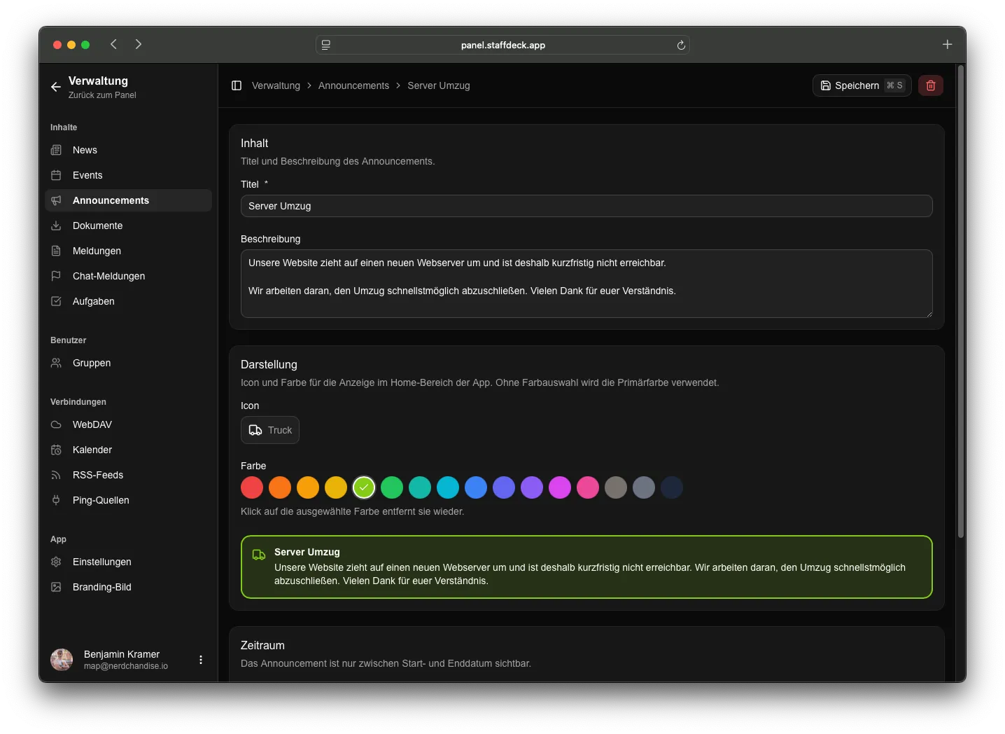Click Zurück zum Panel link
Viewport: 1005px width, 734px height.
click(102, 95)
